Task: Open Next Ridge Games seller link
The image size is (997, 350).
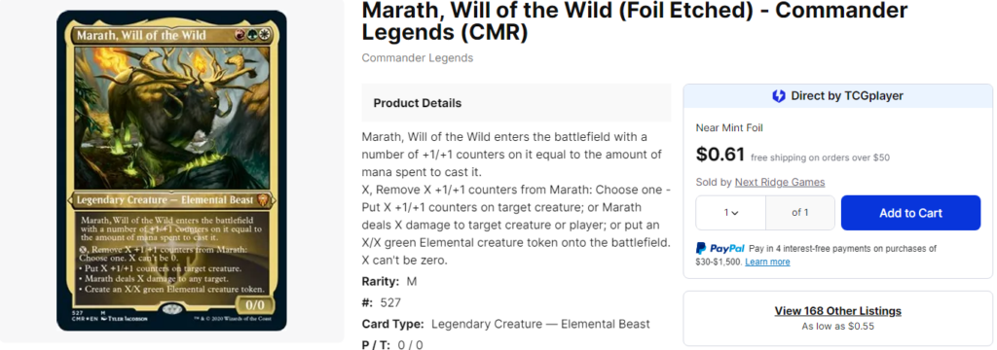Action: click(780, 183)
